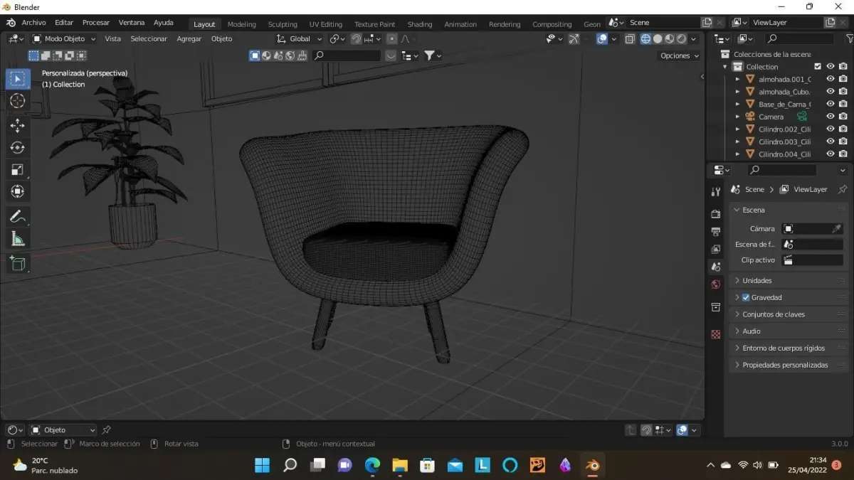Toggle viewport overlays button

pos(602,39)
